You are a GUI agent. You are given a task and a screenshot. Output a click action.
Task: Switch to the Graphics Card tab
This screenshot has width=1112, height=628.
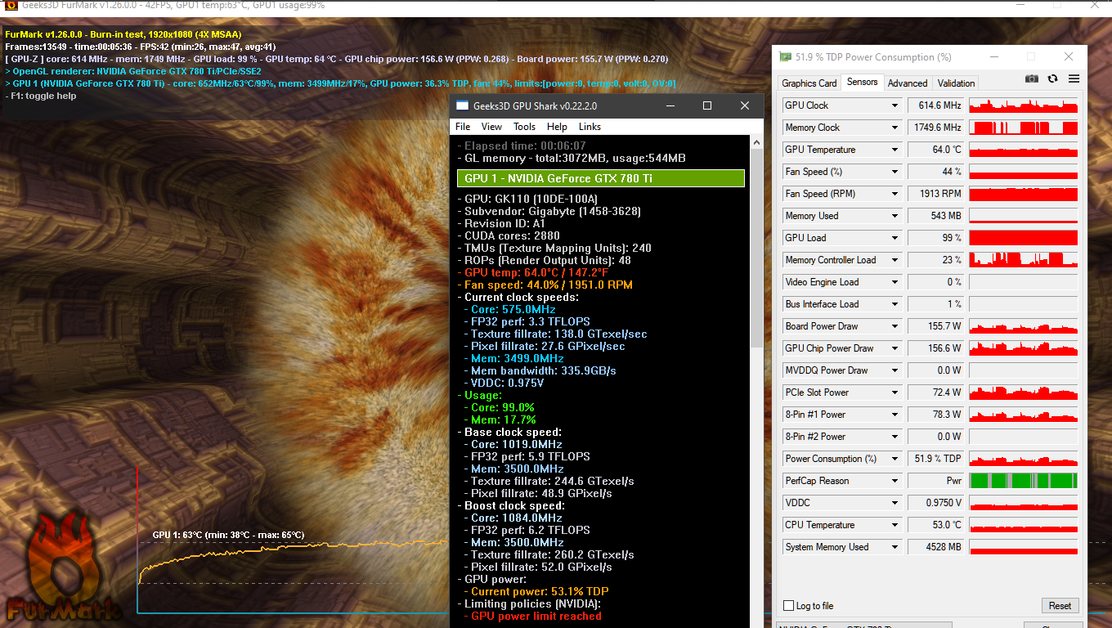(x=809, y=83)
